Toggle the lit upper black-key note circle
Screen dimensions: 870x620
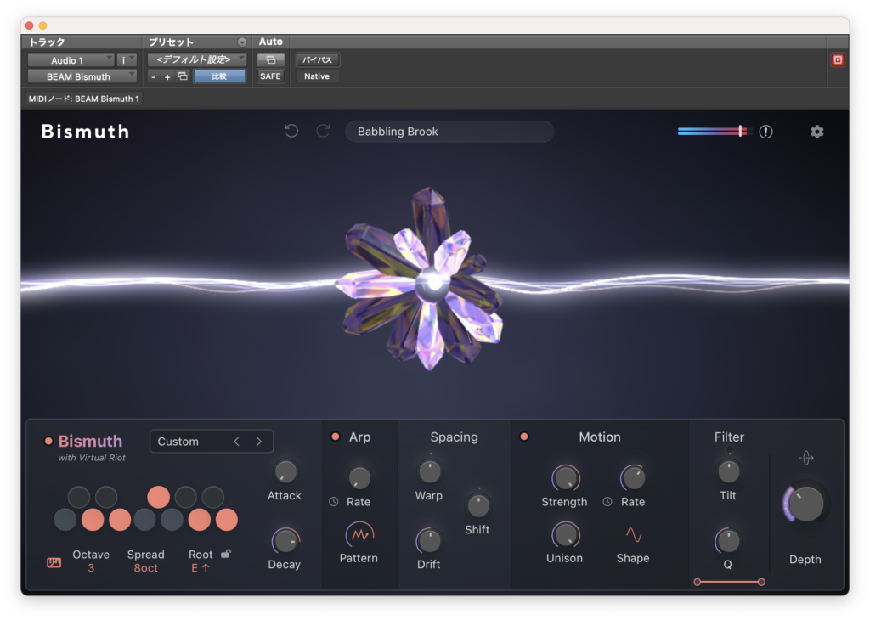(x=159, y=497)
